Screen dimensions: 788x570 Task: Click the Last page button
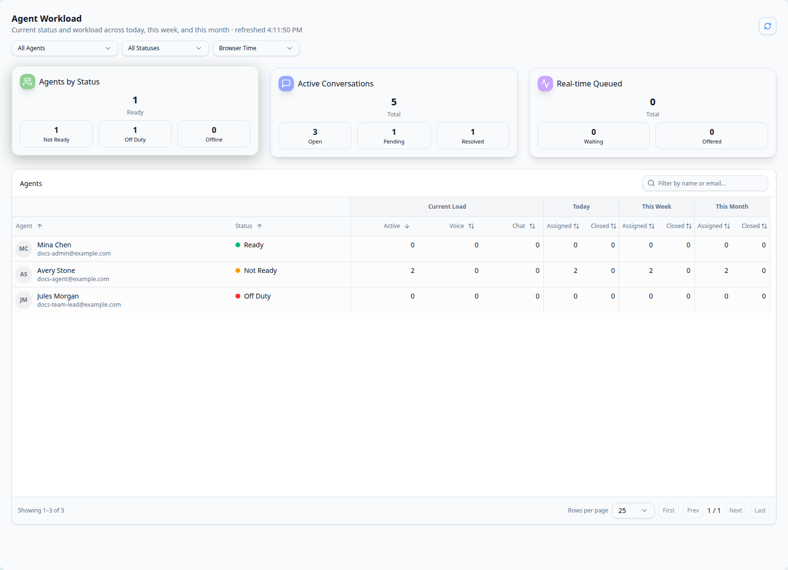click(760, 511)
